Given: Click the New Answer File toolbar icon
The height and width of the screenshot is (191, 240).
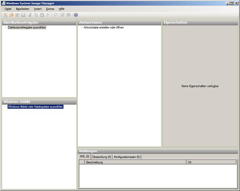Looking at the screenshot, I should (x=6, y=15).
